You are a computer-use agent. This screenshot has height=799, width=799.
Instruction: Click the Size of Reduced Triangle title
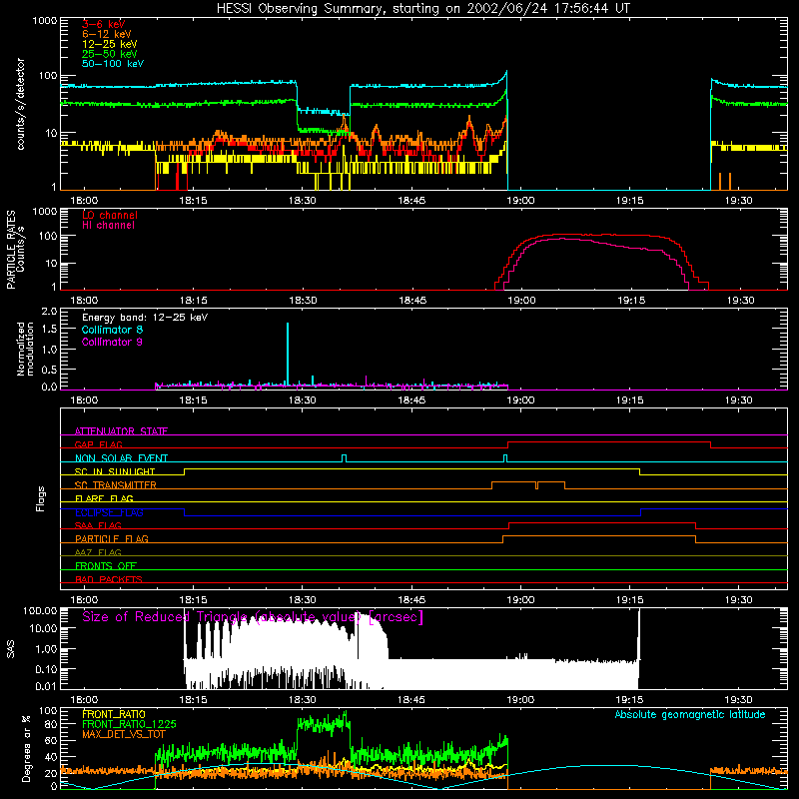click(x=253, y=617)
